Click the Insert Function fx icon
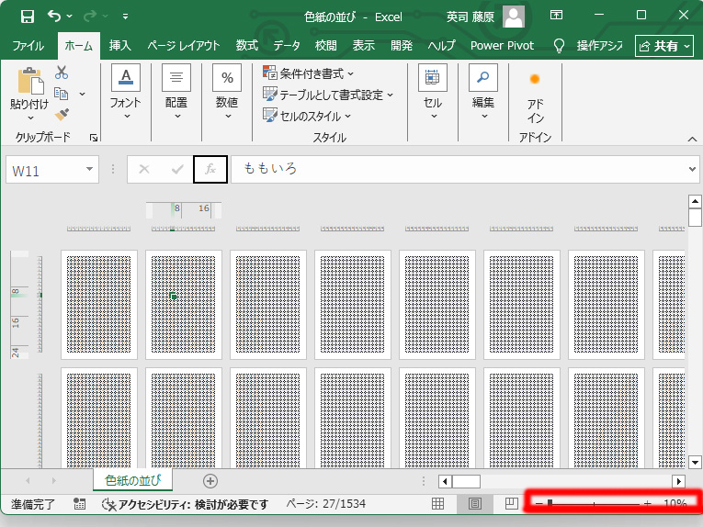The image size is (703, 527). click(x=210, y=169)
